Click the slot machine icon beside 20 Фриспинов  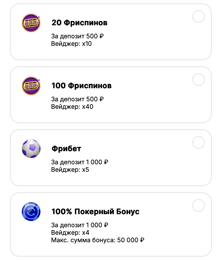(x=31, y=23)
